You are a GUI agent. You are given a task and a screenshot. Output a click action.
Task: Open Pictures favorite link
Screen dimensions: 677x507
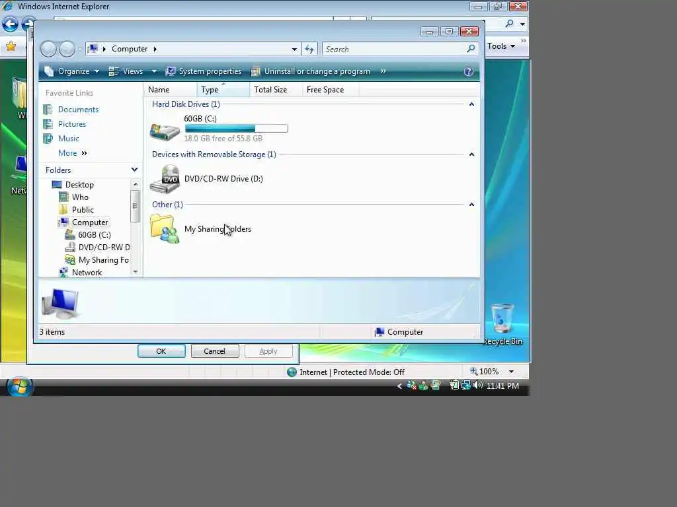click(x=71, y=124)
